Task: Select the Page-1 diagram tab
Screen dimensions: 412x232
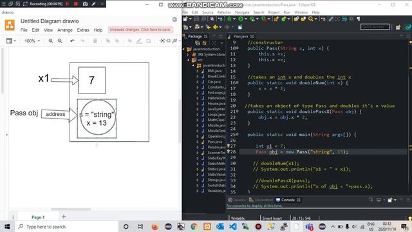Action: tap(38, 217)
